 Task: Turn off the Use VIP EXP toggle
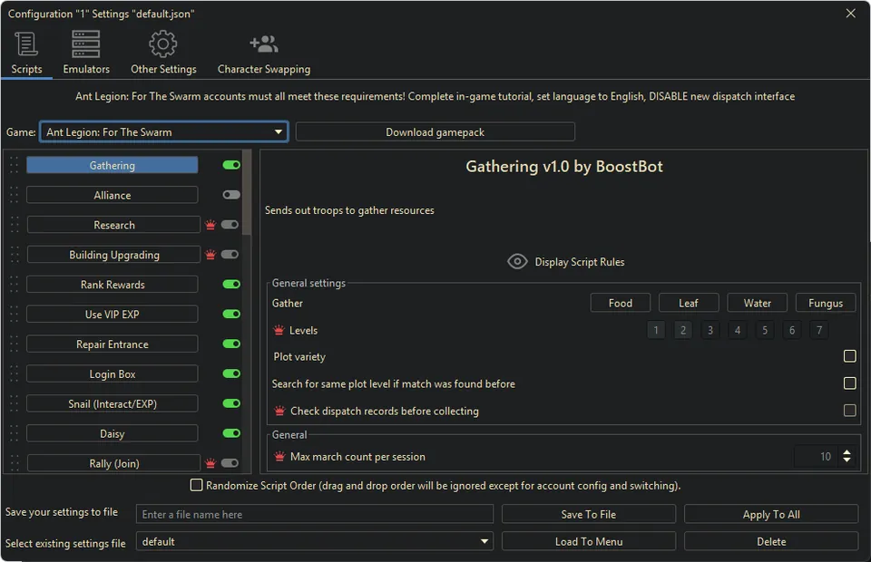(x=231, y=314)
